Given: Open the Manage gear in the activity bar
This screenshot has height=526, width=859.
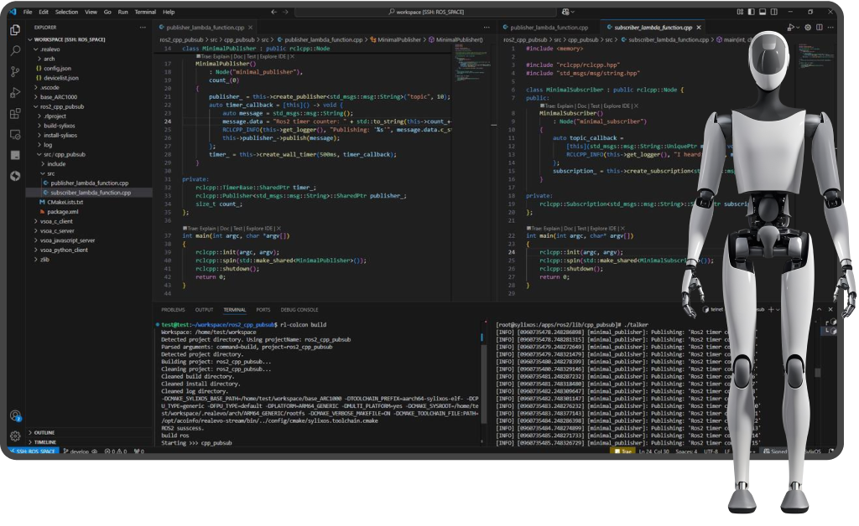Looking at the screenshot, I should [15, 436].
